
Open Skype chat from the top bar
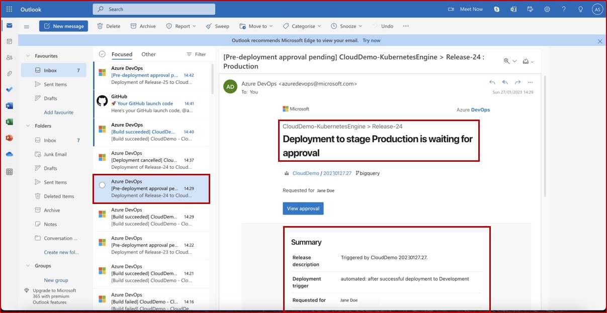coord(496,9)
